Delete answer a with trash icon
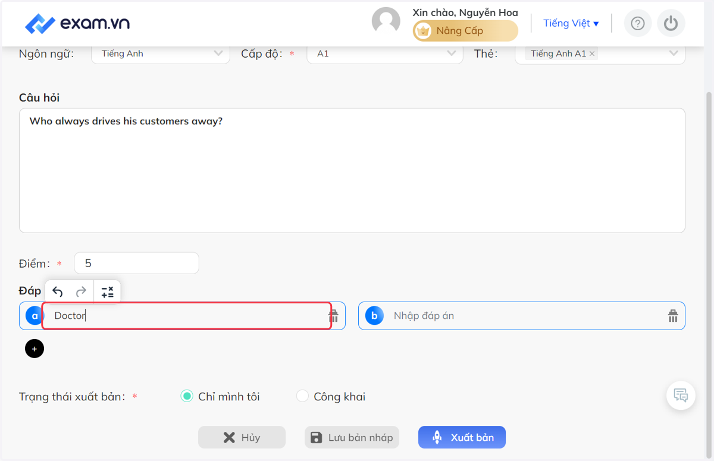714x461 pixels. (x=333, y=315)
